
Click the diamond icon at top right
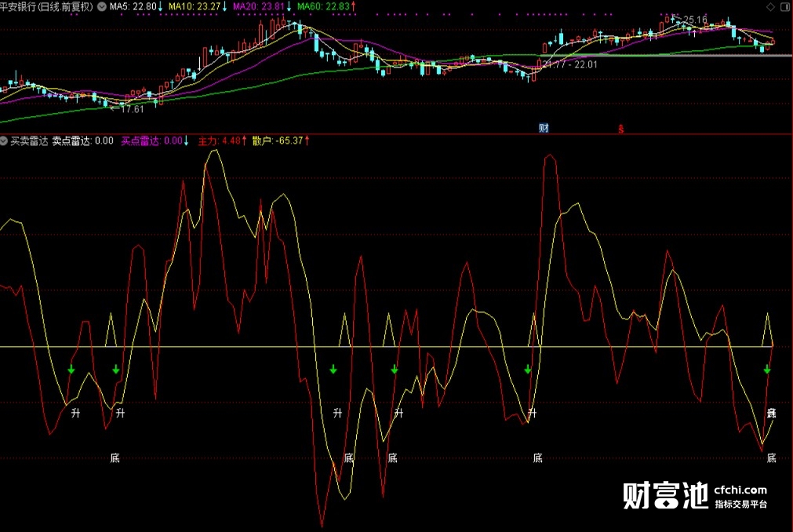[x=771, y=7]
